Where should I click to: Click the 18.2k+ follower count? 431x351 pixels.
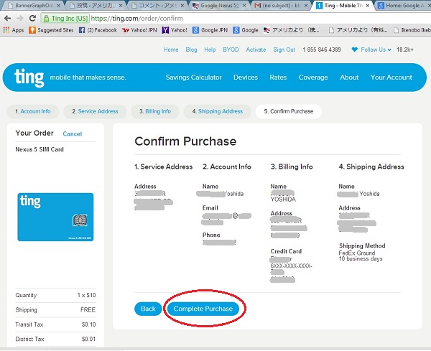(405, 50)
